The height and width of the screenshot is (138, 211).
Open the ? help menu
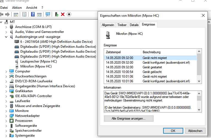[42, 8]
